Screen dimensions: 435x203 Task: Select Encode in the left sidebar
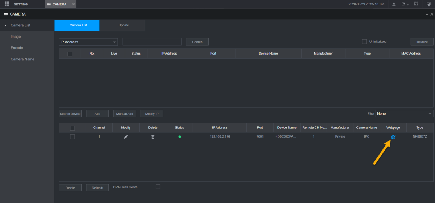click(x=17, y=48)
